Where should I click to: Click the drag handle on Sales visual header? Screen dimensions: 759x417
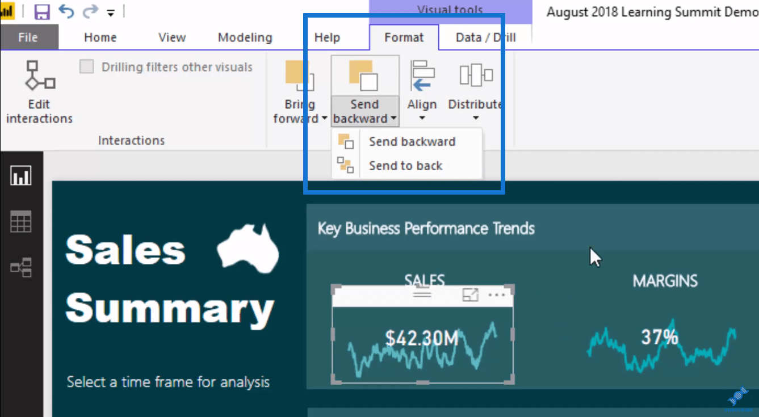(422, 294)
